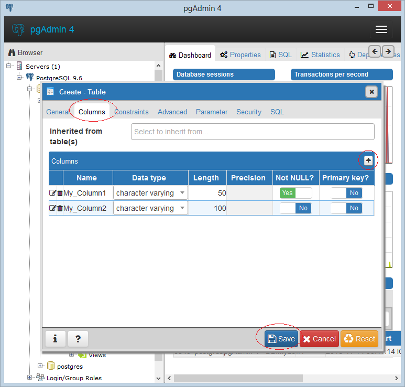Cancel the Create - Table dialog
This screenshot has width=405, height=387.
pyautogui.click(x=319, y=339)
